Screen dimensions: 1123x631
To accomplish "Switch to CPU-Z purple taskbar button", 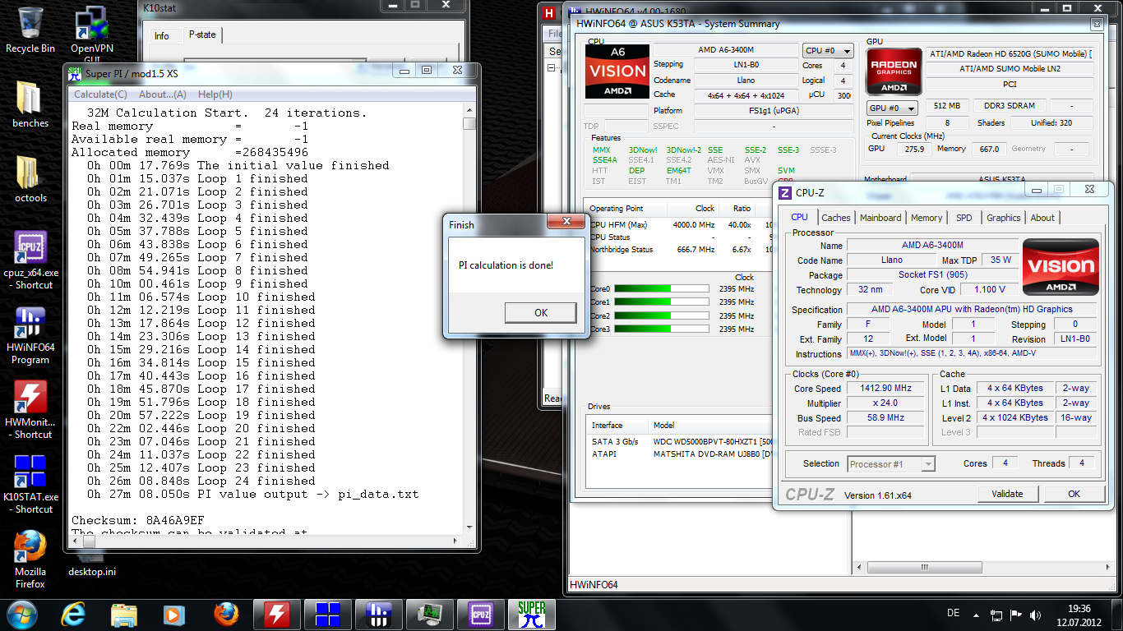I will point(480,614).
